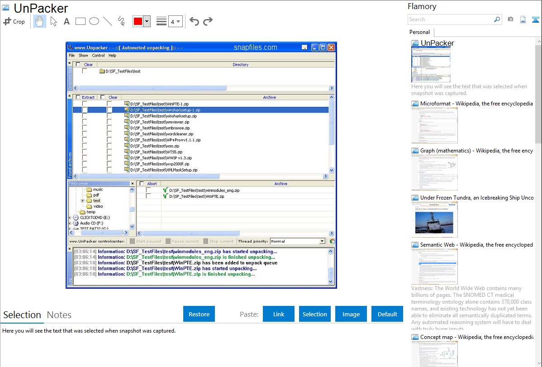542x367 pixels.
Task: Select the freehand scribble tool
Action: [x=121, y=21]
